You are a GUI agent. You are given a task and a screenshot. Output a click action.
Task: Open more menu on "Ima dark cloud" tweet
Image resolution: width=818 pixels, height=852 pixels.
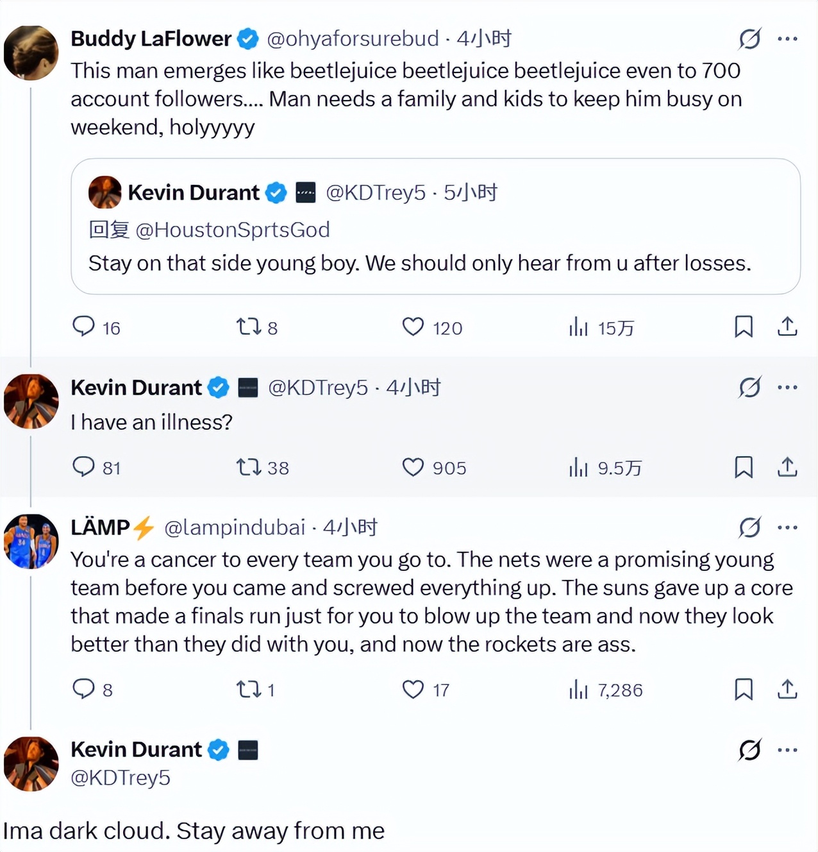point(787,750)
